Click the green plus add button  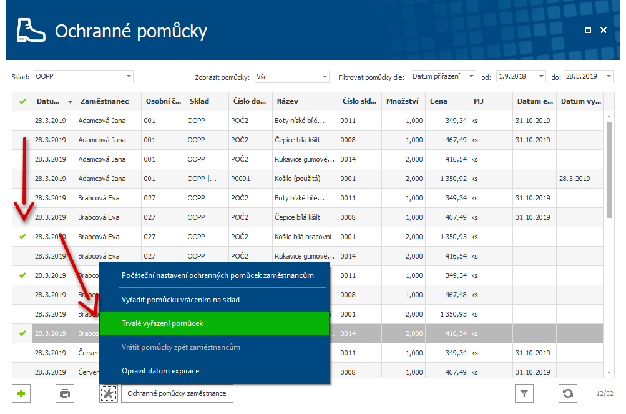coord(21,393)
